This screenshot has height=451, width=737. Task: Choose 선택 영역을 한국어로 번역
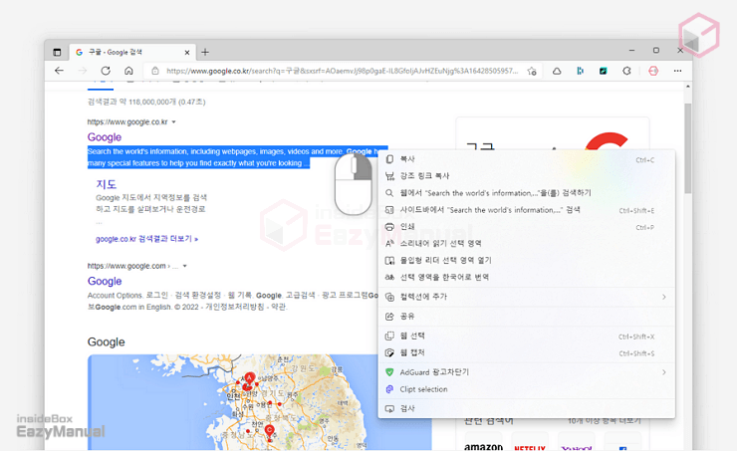coord(527,277)
